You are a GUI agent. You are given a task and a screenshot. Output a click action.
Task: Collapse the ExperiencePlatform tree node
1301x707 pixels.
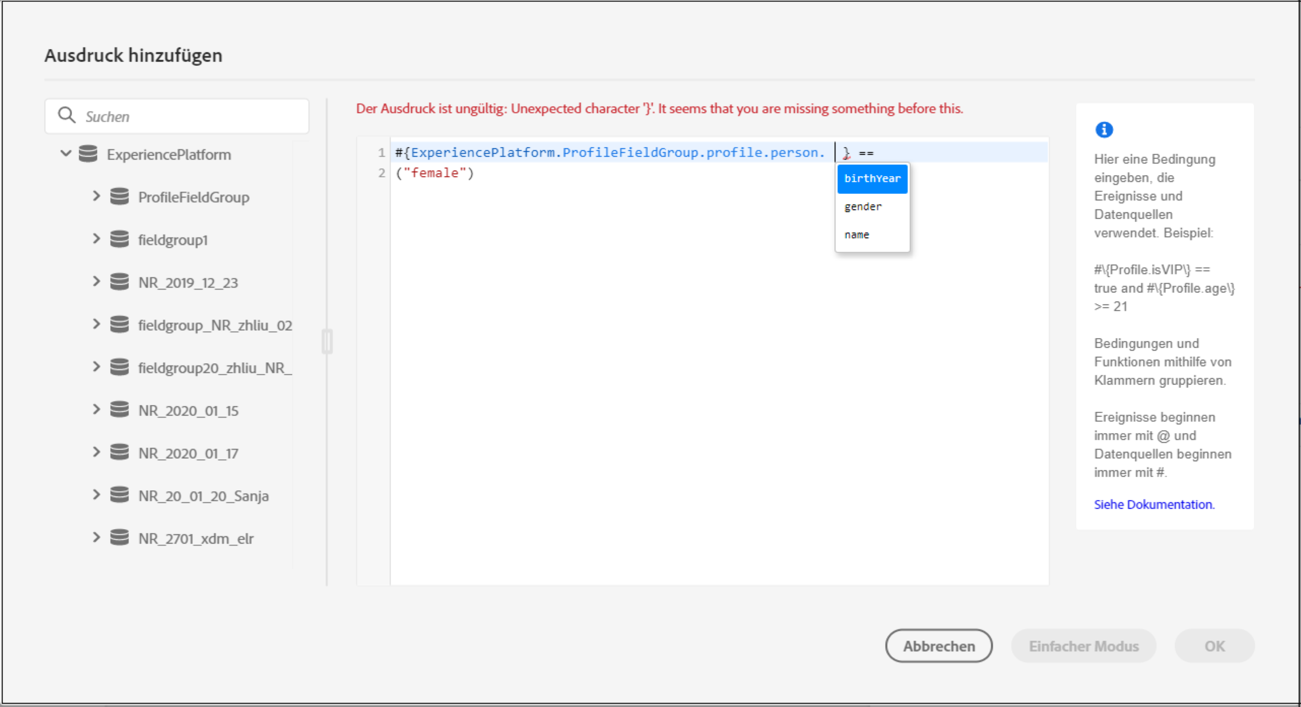pyautogui.click(x=66, y=154)
